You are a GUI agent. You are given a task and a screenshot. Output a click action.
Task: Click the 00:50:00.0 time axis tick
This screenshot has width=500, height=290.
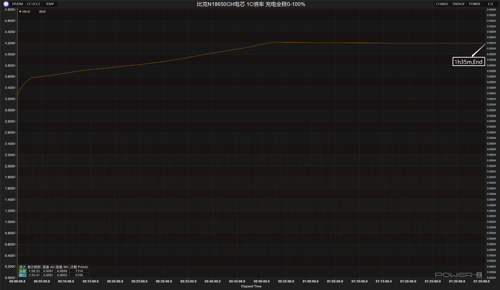coord(261,281)
